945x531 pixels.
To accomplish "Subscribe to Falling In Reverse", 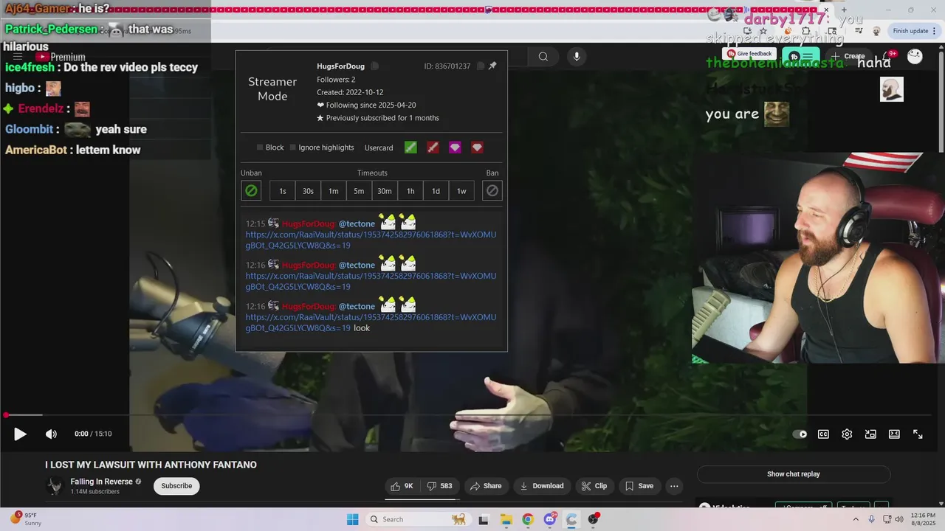I will click(176, 486).
